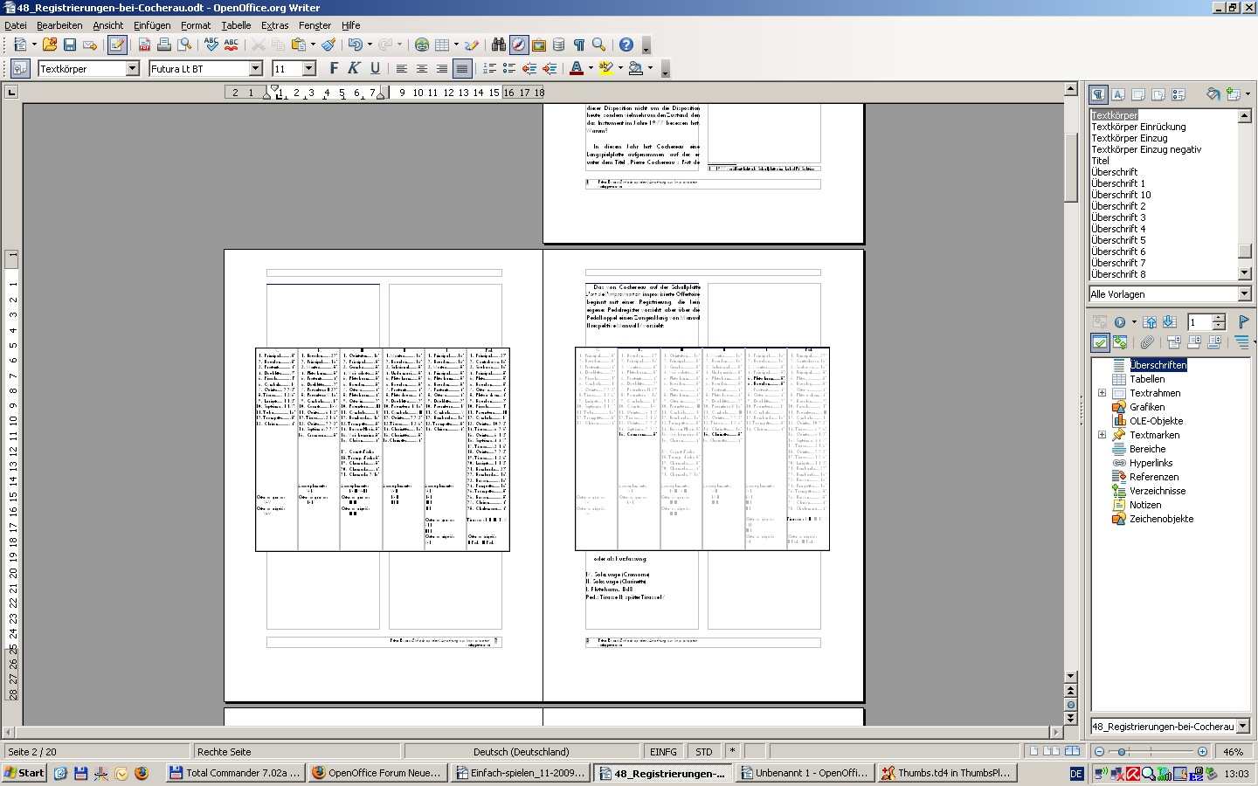This screenshot has width=1258, height=786.
Task: Show character styles in Styles panel
Action: [1117, 94]
